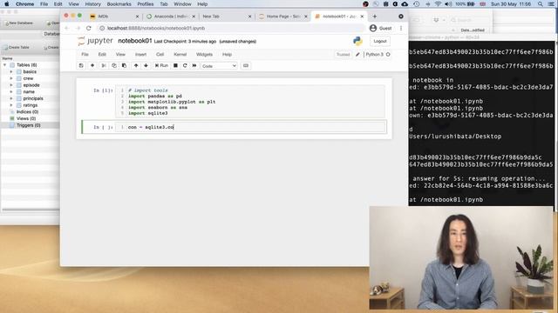This screenshot has width=558, height=313.
Task: Click the Jupyter logo
Action: click(x=95, y=41)
